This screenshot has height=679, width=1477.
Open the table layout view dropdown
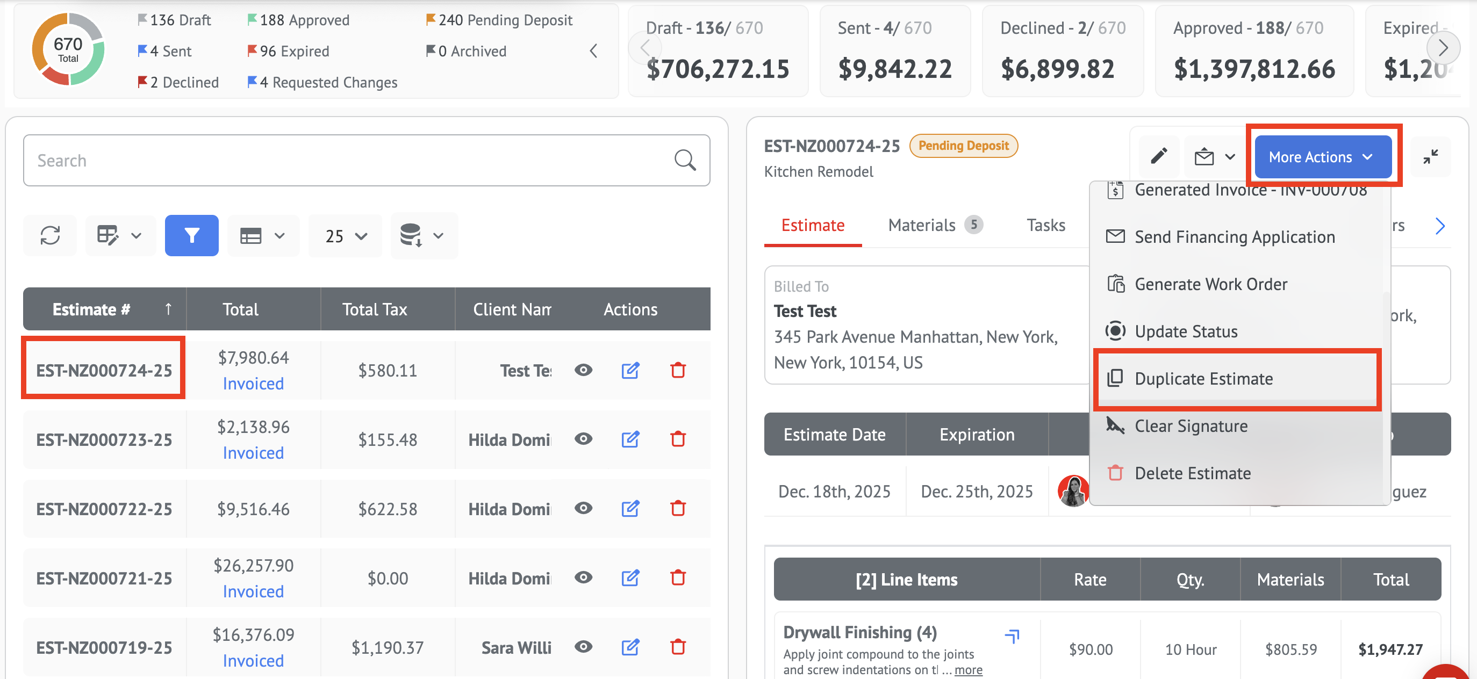point(263,236)
